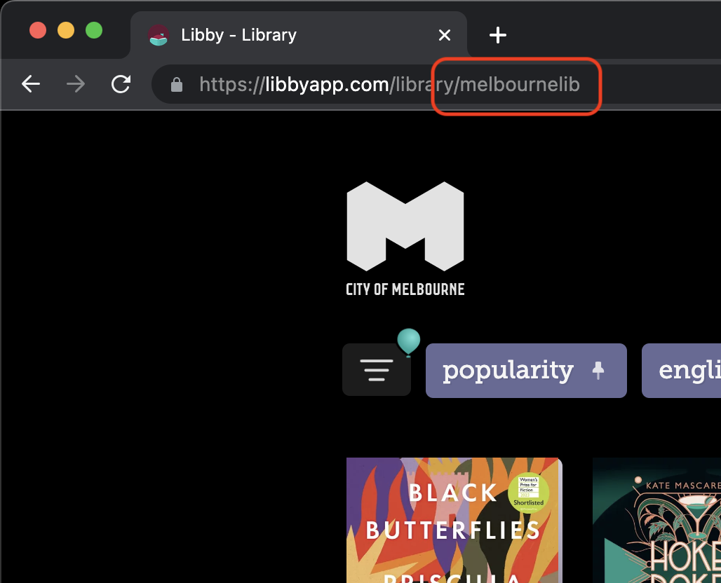Viewport: 721px width, 583px height.
Task: Open a new browser tab
Action: click(x=498, y=34)
